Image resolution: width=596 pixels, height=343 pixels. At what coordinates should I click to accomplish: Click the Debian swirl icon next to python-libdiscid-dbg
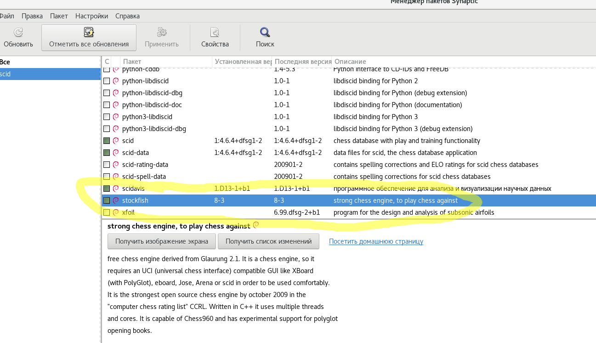(116, 93)
